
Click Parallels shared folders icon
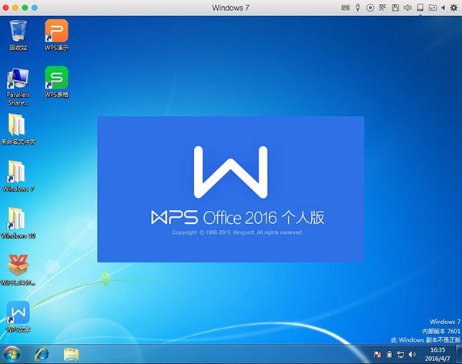click(433, 8)
